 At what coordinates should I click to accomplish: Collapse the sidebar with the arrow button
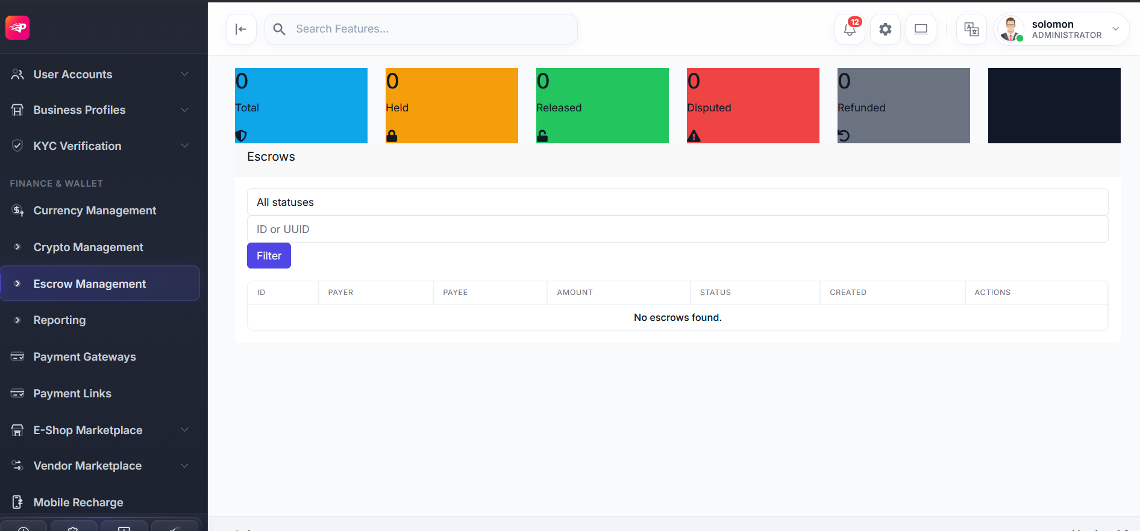241,29
